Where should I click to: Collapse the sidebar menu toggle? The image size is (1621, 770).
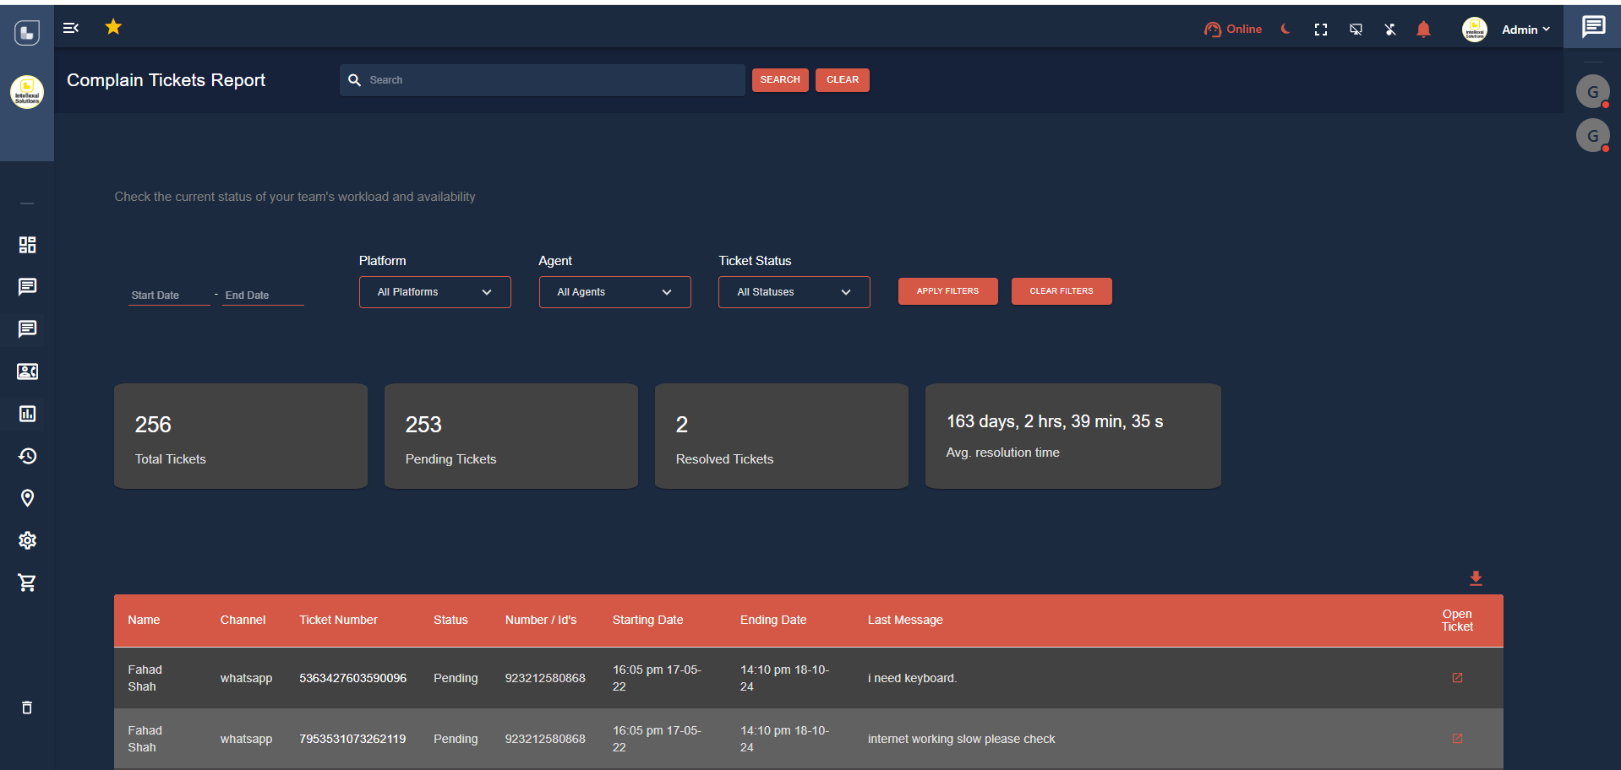click(71, 28)
